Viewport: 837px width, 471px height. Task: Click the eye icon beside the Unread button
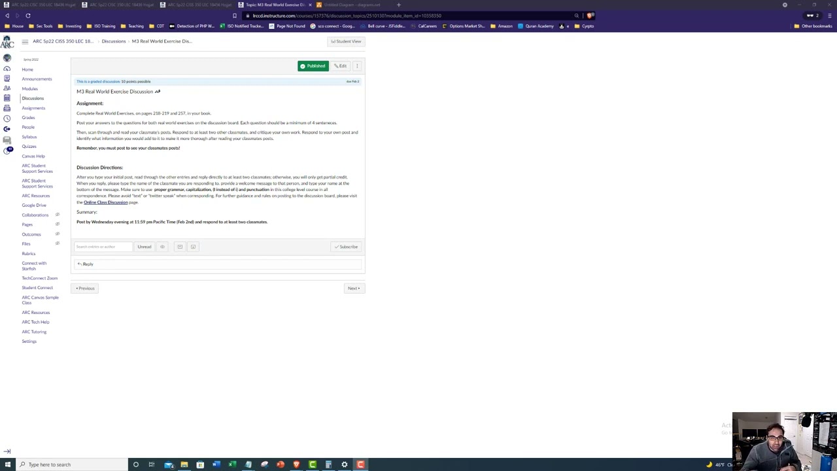point(162,247)
